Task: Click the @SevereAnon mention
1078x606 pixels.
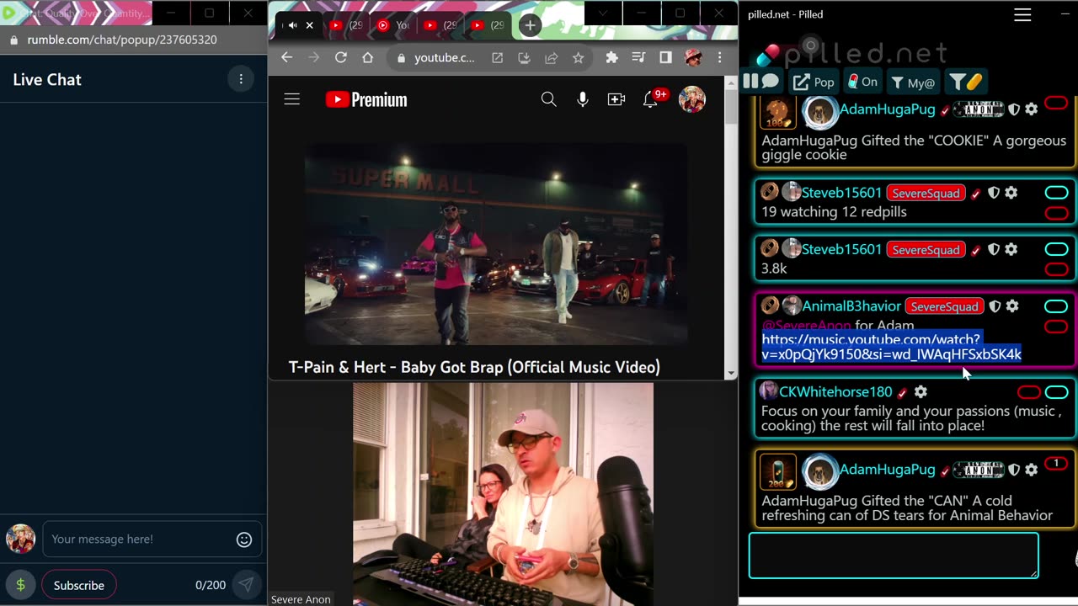Action: 806,326
